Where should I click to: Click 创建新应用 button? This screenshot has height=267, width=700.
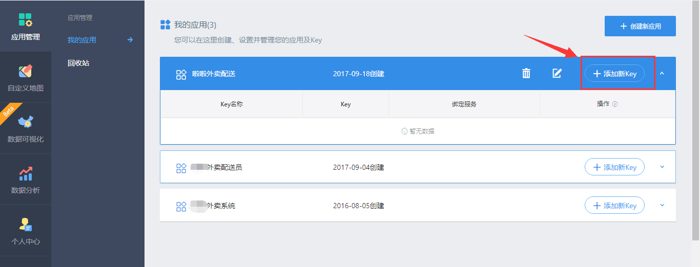(x=640, y=26)
